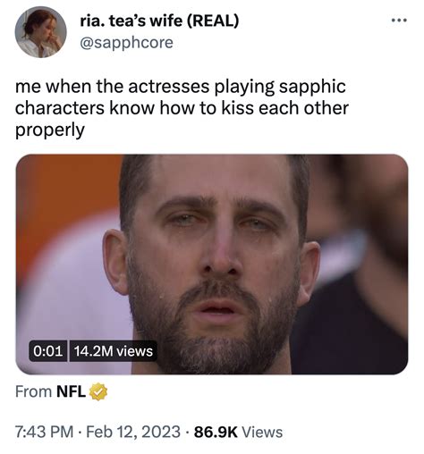Click the tweet text starting 'me when the actresses'
Screen dimensions: 424x454
(182, 108)
